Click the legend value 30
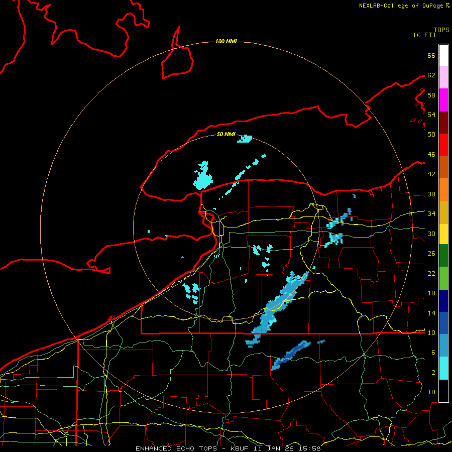The image size is (452, 452). [431, 234]
